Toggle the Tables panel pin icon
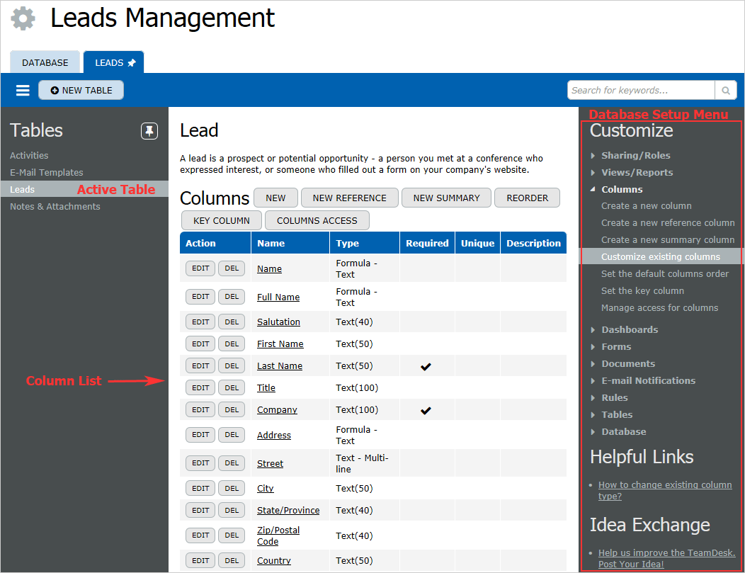This screenshot has height=573, width=745. [149, 130]
